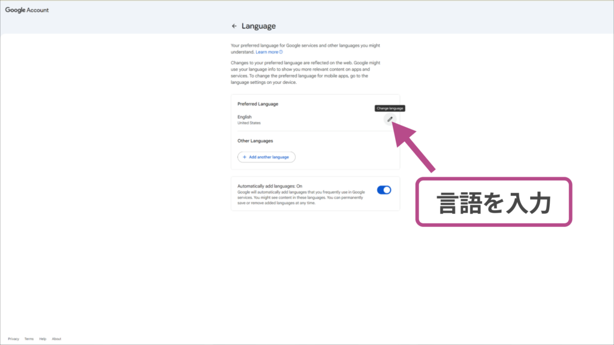Viewport: 614px width, 345px height.
Task: Click the Google Account logo
Action: 27,10
